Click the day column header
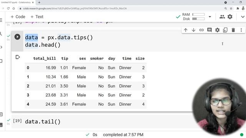Screen dimensions: 246x138 111,59
